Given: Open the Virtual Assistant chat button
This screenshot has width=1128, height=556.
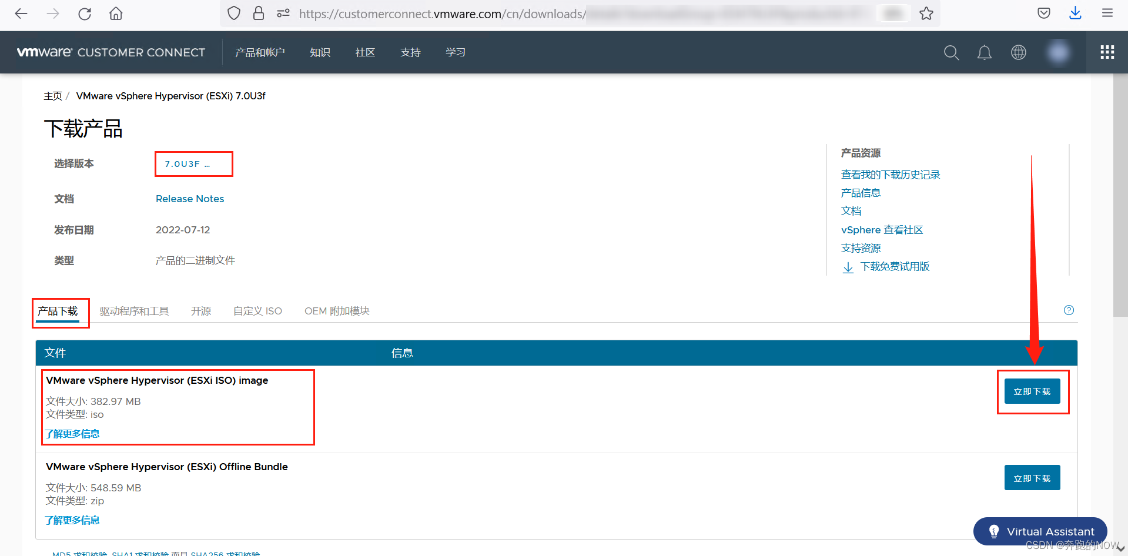Looking at the screenshot, I should pyautogui.click(x=1040, y=531).
